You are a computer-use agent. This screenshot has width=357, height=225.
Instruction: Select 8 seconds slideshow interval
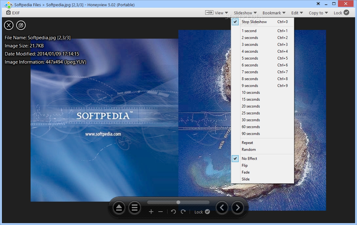(x=262, y=79)
